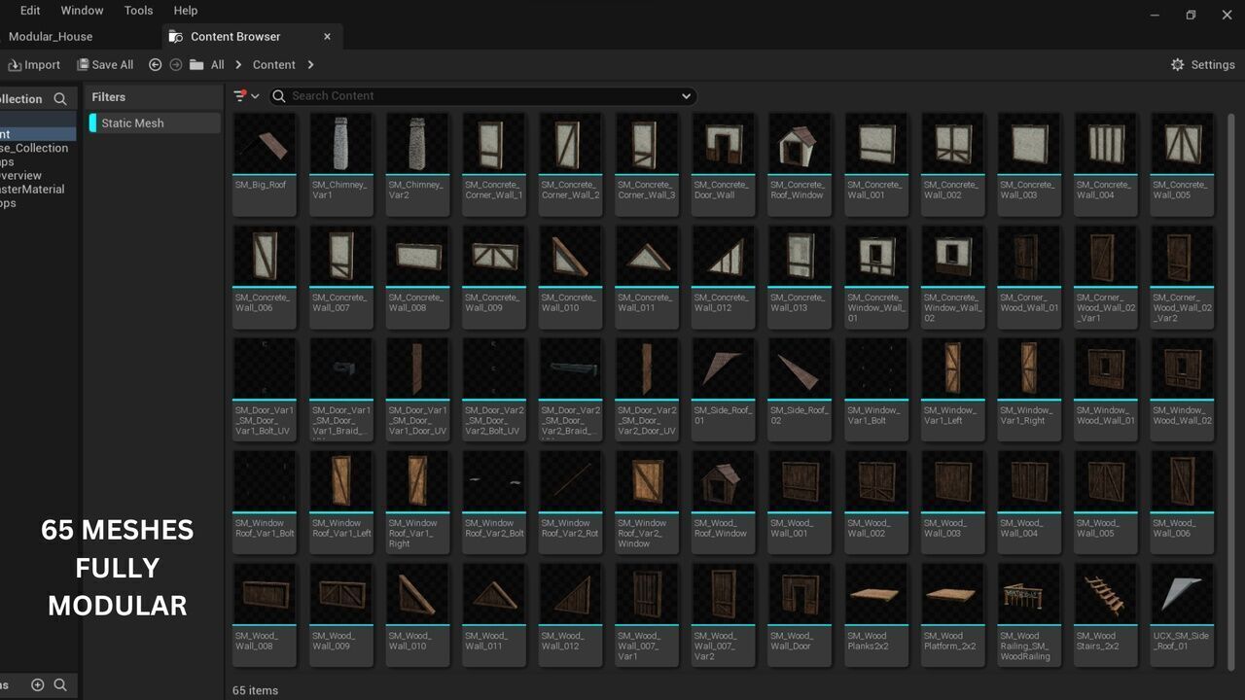The image size is (1245, 700).
Task: Select asterMaterial folder in tree
Action: click(33, 190)
